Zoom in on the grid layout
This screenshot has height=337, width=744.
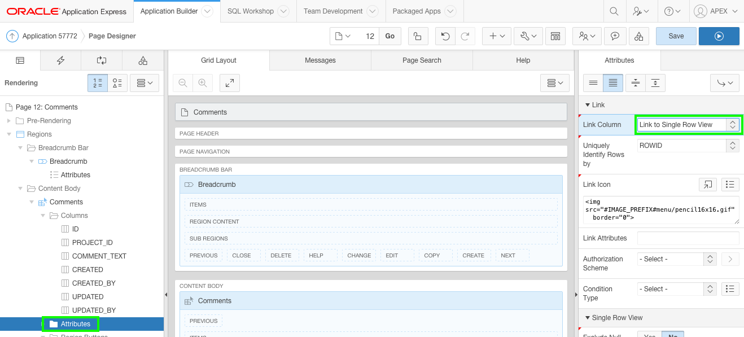202,83
